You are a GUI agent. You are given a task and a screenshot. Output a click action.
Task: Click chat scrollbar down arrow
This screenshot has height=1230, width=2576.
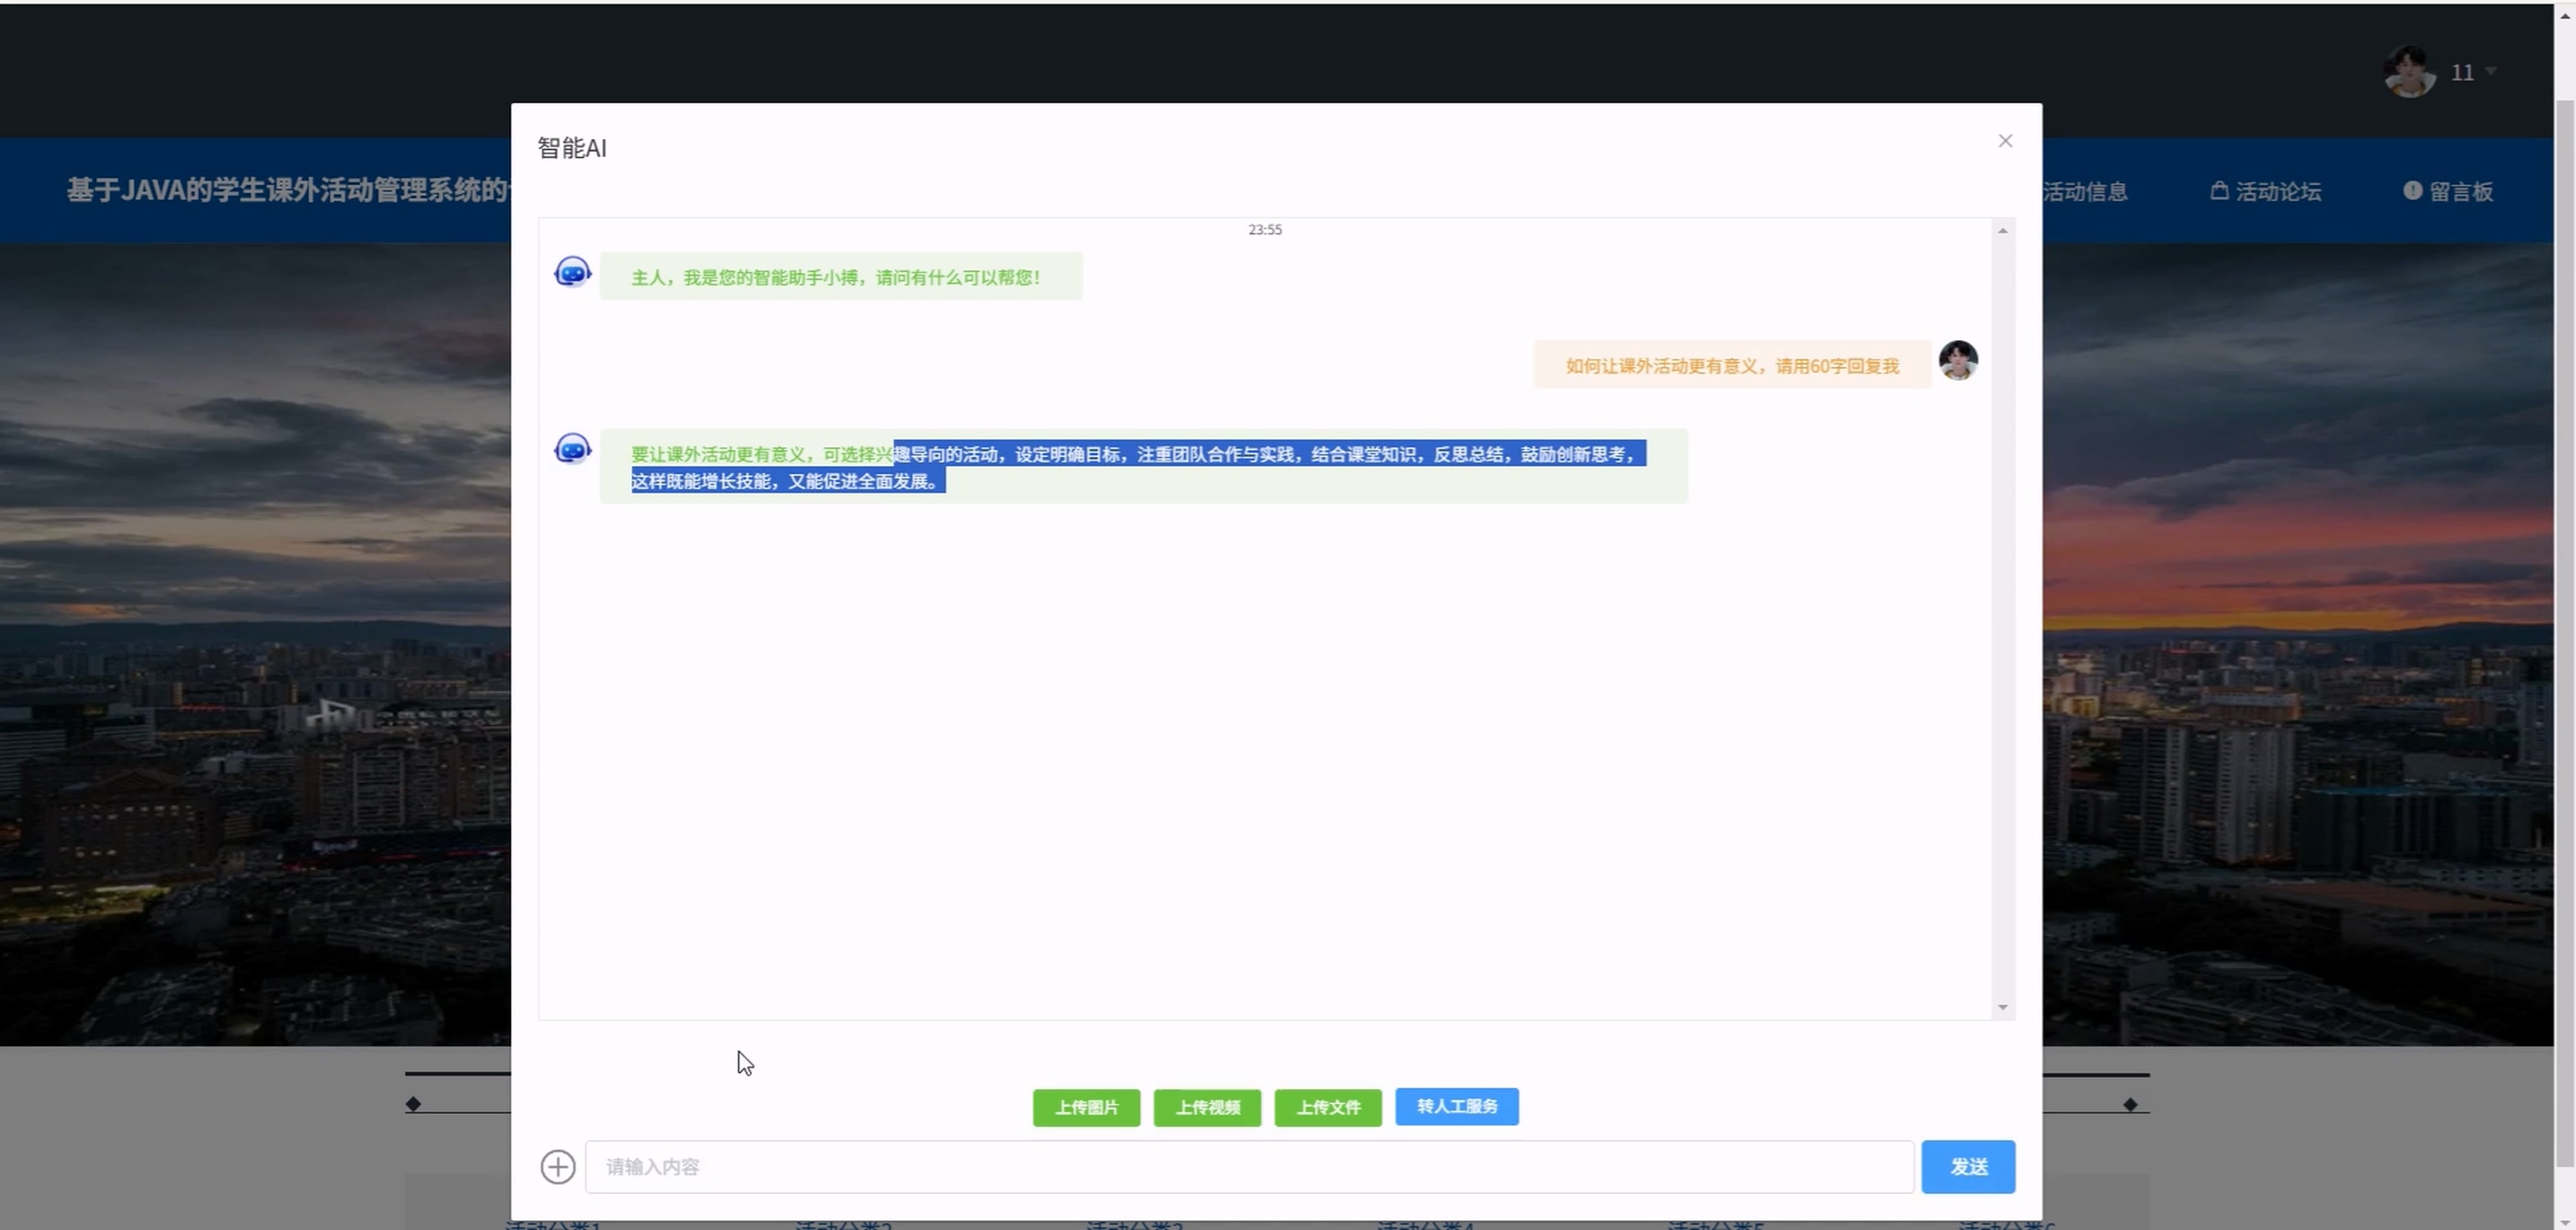coord(2002,1007)
